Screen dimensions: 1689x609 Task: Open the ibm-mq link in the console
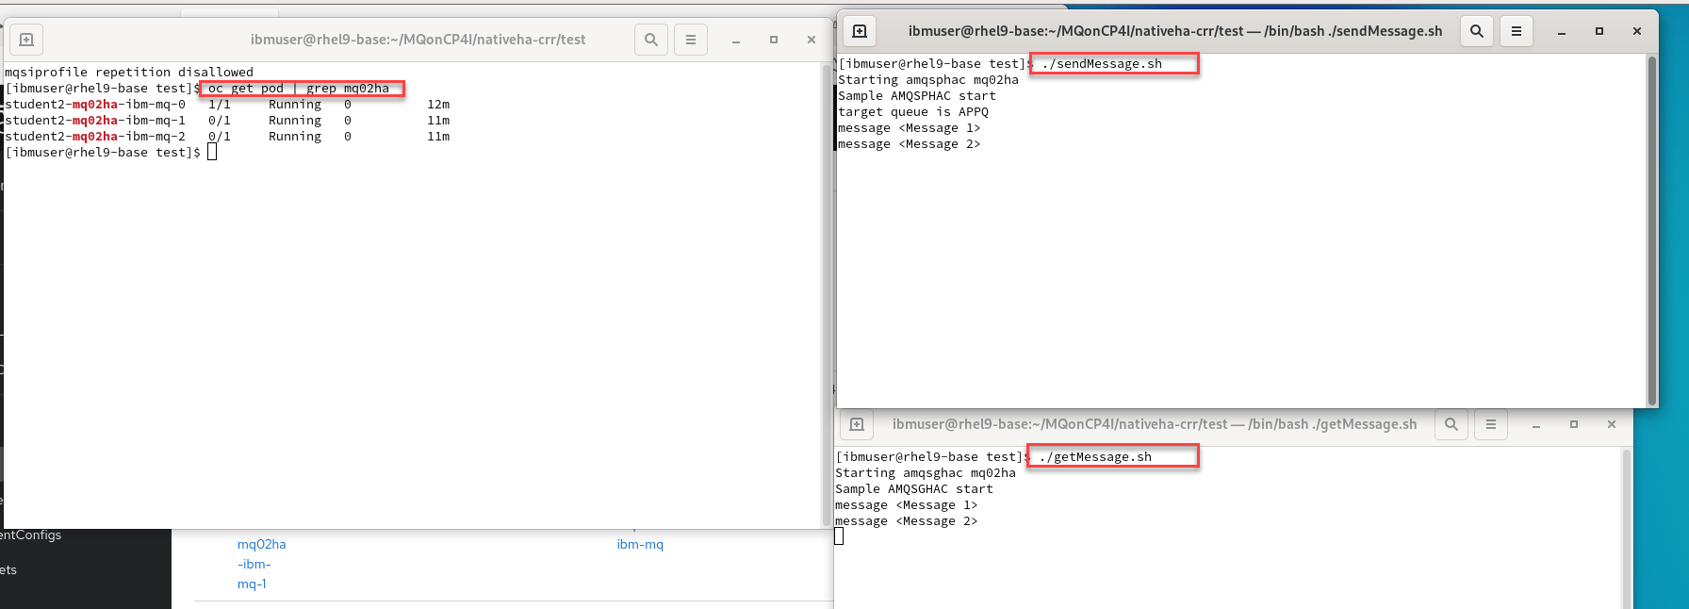click(640, 544)
